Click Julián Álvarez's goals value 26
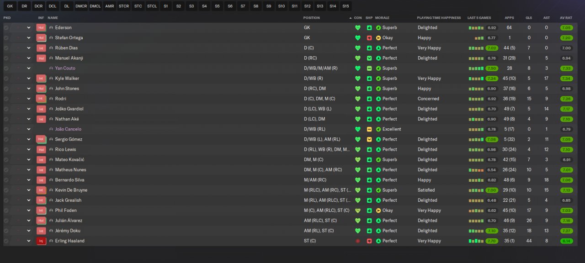The image size is (585, 263). click(x=529, y=221)
